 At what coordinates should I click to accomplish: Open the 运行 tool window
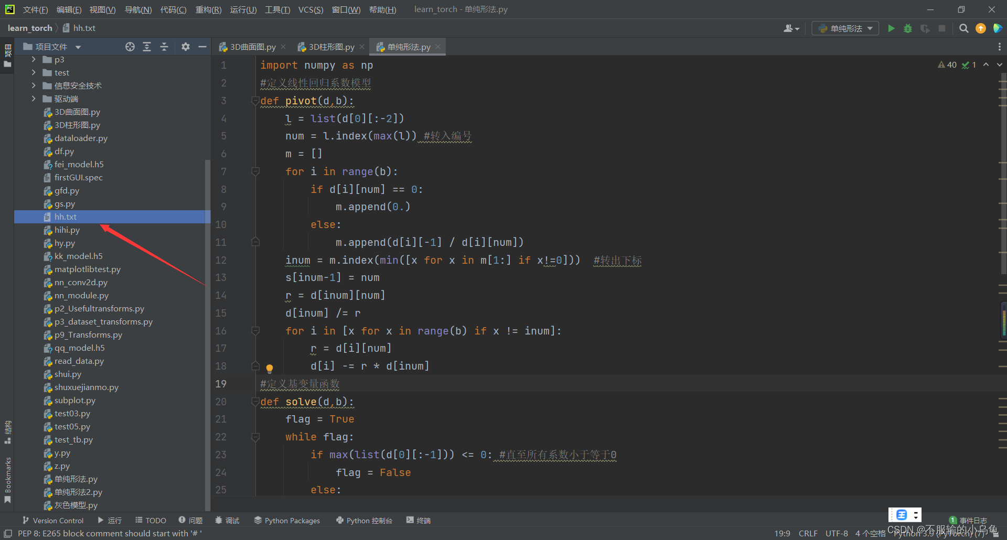[x=110, y=520]
